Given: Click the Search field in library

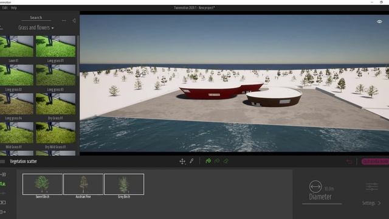Looking at the screenshot, I should coord(36,18).
